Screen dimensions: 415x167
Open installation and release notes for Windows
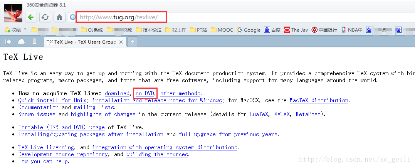tap(157, 100)
